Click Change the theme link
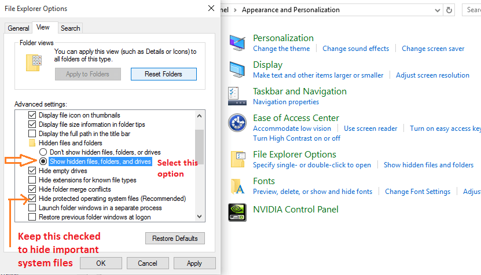The image size is (481, 275). coord(281,49)
